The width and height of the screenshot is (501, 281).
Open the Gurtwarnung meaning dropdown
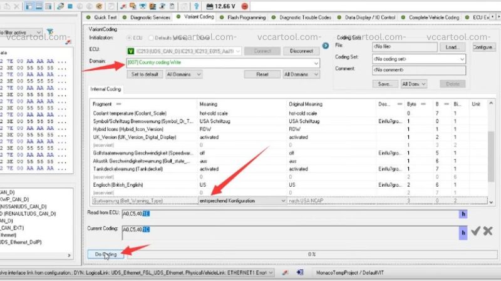pyautogui.click(x=242, y=201)
